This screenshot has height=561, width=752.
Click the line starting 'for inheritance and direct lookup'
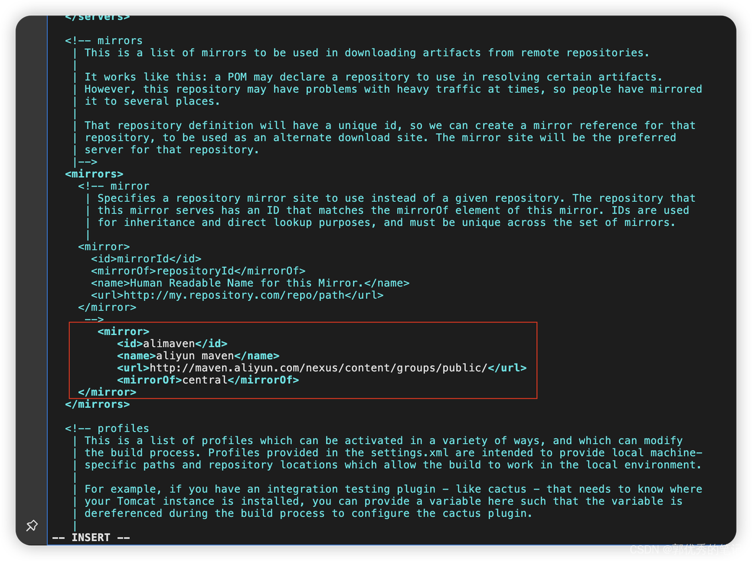point(387,222)
